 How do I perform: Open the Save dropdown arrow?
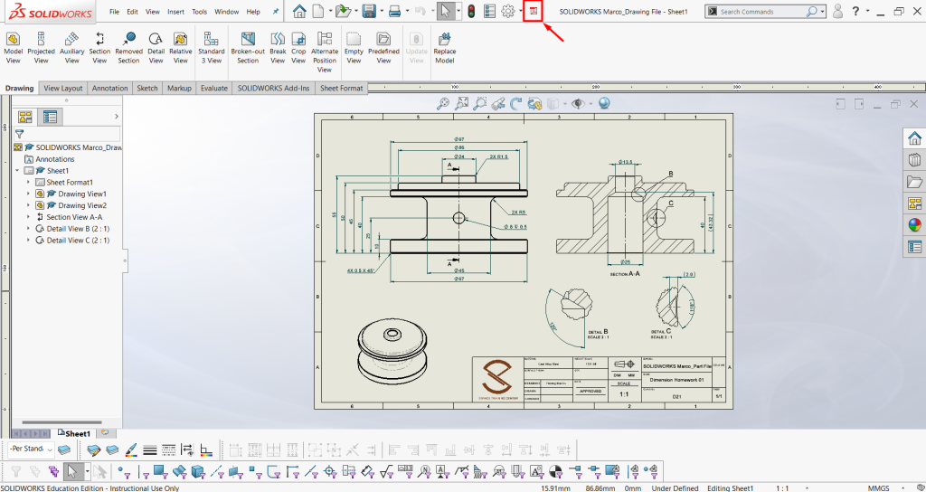point(383,11)
